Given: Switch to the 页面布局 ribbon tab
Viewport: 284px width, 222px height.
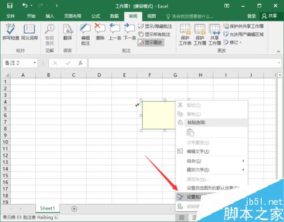Looking at the screenshot, I should [x=73, y=16].
